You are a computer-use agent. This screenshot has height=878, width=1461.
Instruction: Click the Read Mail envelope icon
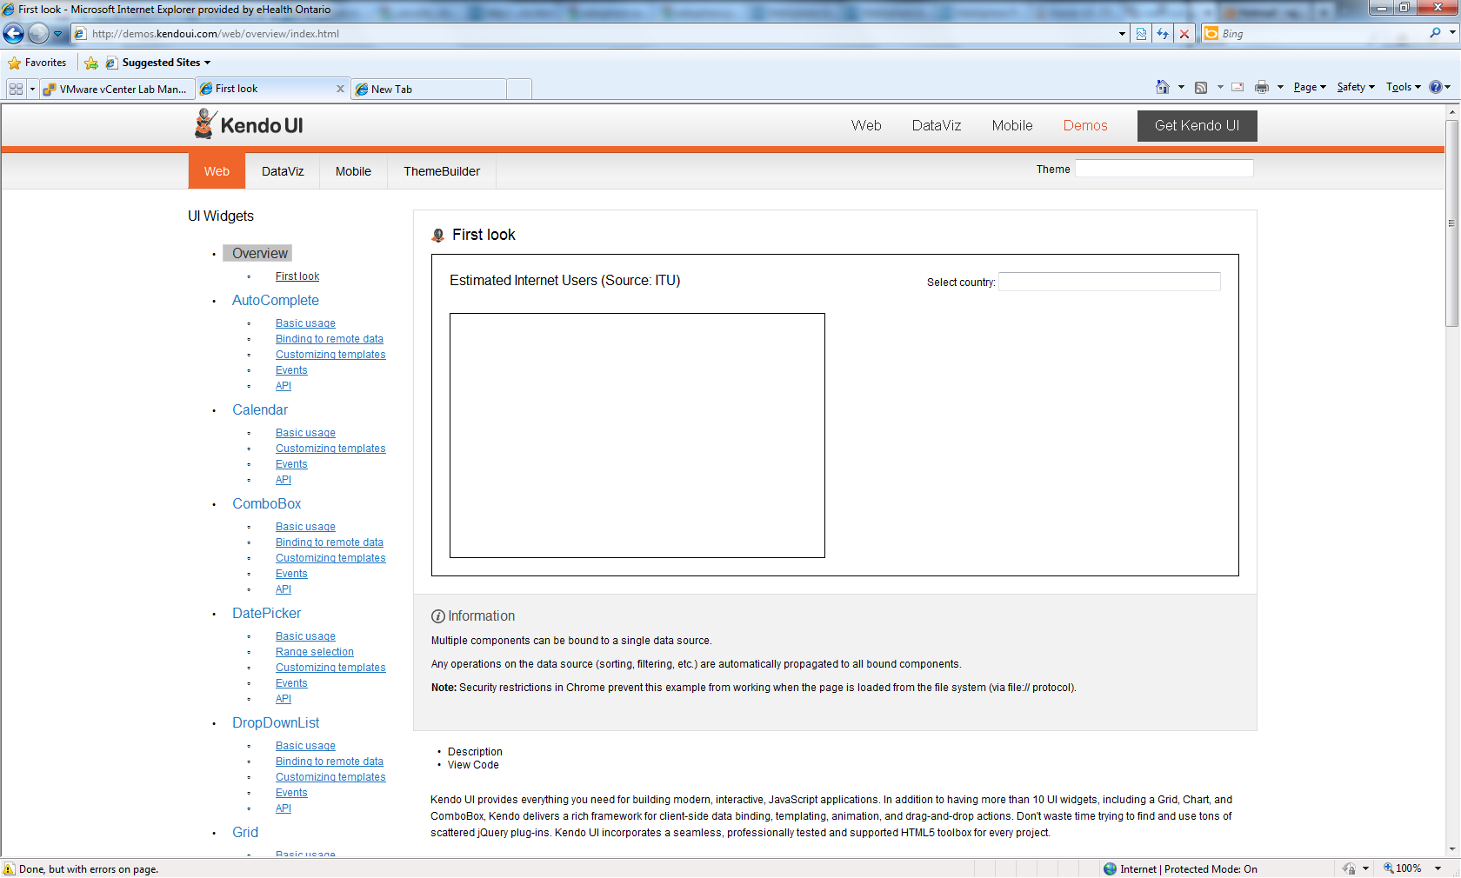click(1238, 87)
